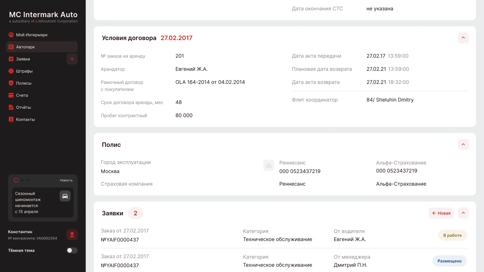
Task: Click Альфа-Страхование policy number
Action: 397,171
